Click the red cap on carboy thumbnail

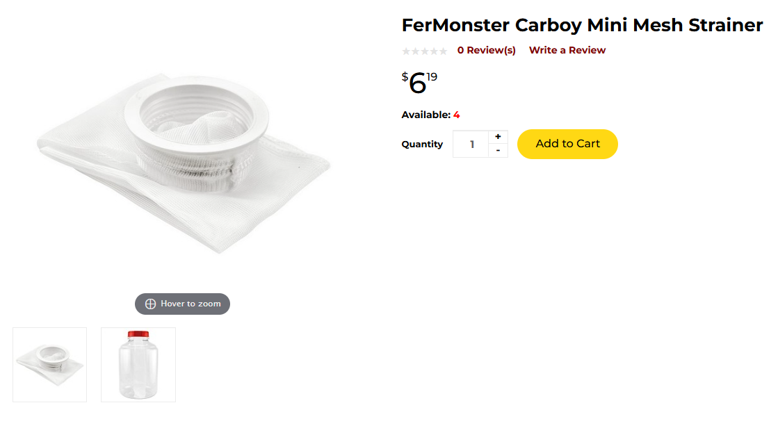click(138, 335)
